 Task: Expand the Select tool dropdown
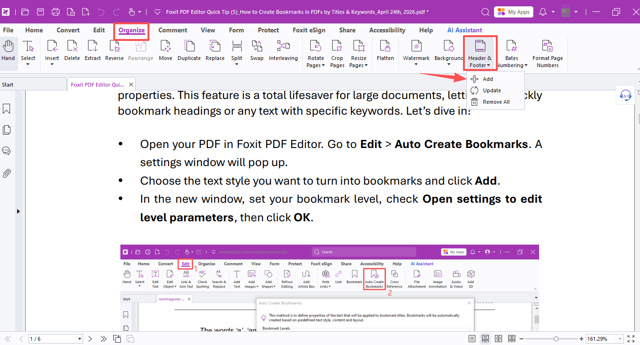(x=28, y=64)
